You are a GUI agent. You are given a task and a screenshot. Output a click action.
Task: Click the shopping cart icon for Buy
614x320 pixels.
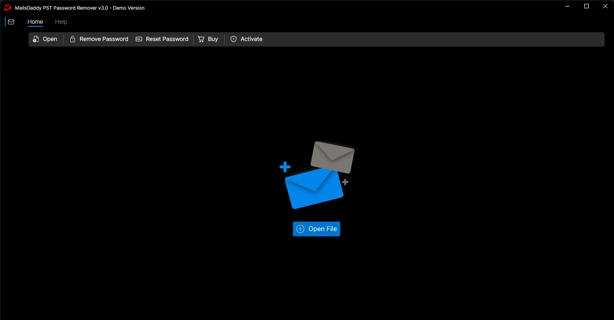click(x=201, y=39)
